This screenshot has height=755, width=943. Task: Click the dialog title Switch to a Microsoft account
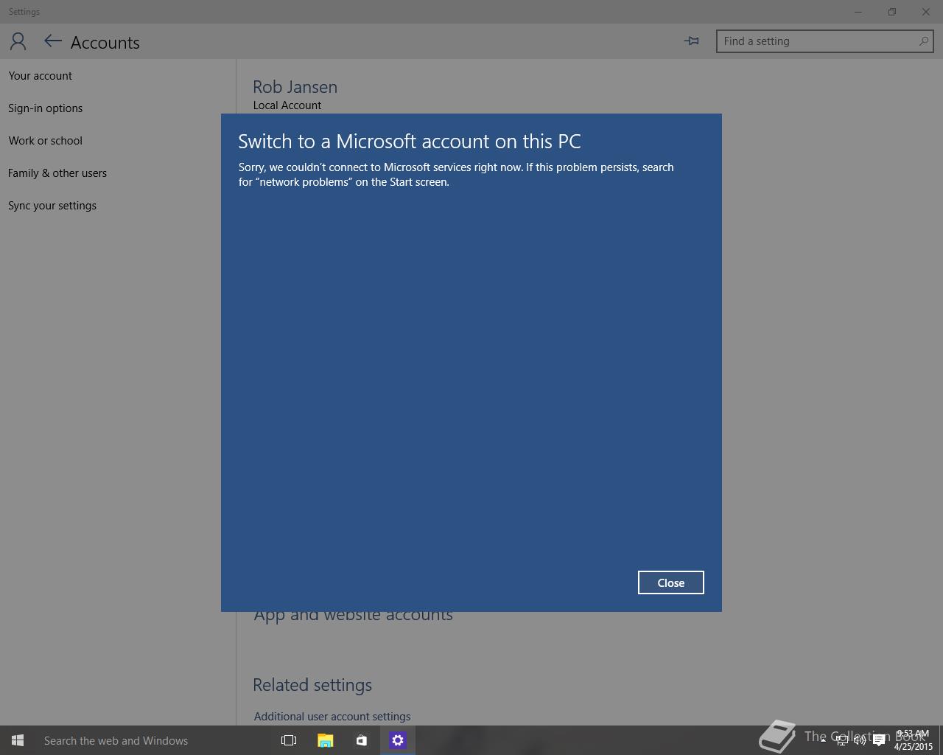click(410, 141)
